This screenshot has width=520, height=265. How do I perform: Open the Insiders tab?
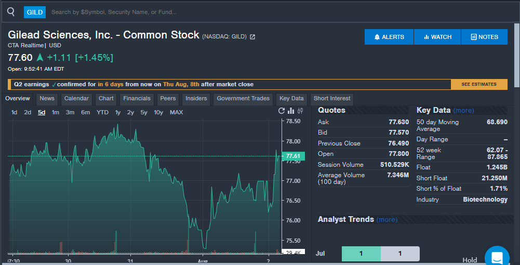click(196, 99)
